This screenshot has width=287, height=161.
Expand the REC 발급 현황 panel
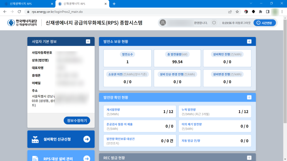pos(249,158)
